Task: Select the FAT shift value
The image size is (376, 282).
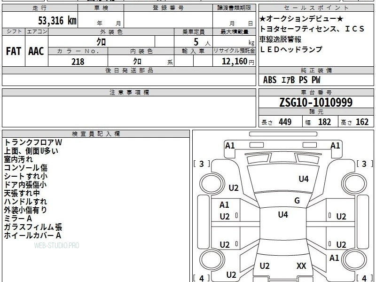Action: [14, 51]
